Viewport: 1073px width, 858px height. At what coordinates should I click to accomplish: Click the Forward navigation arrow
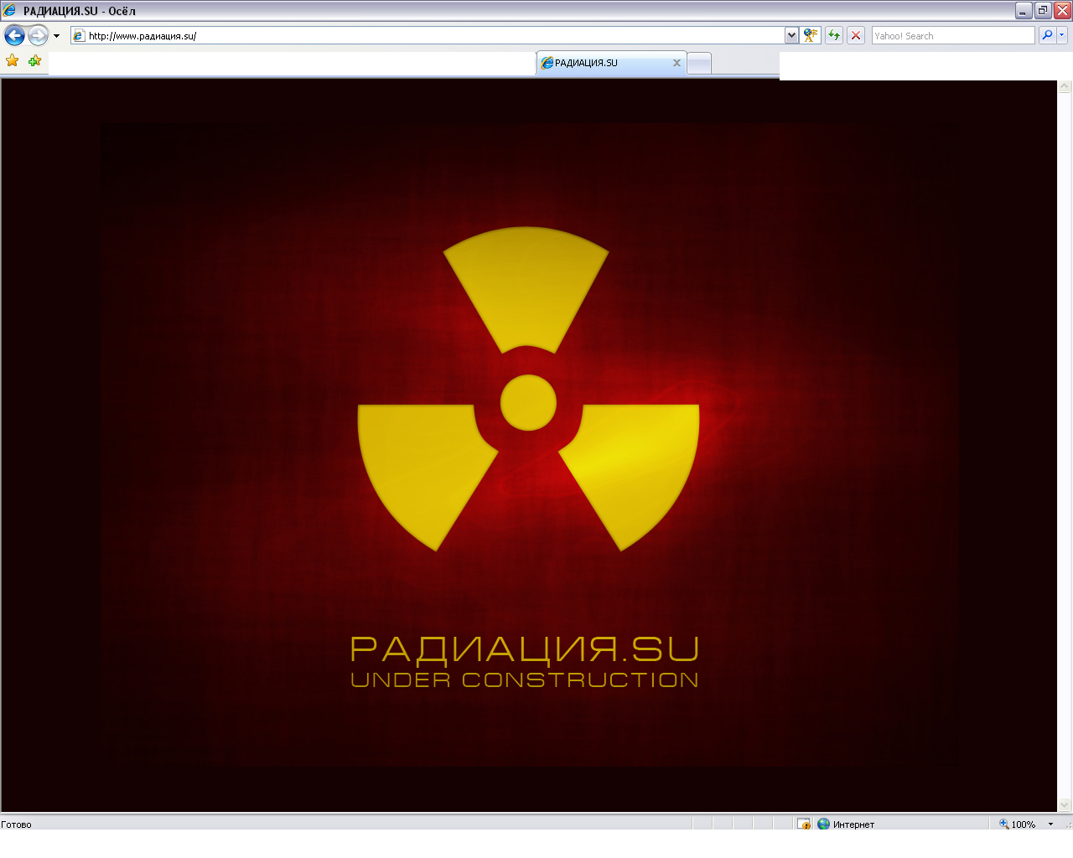click(38, 35)
